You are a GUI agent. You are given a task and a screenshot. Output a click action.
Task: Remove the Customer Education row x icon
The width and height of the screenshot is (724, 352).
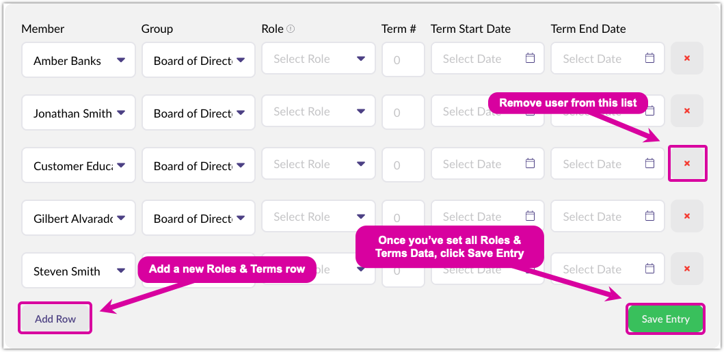pyautogui.click(x=686, y=164)
